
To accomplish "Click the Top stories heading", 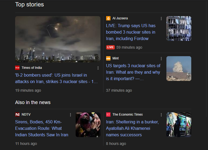I will [x=29, y=5].
